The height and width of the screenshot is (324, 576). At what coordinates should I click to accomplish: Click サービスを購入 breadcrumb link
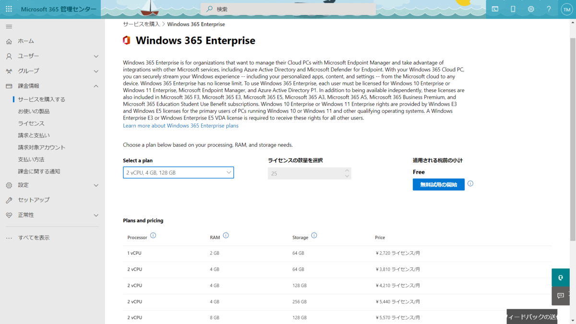point(141,24)
